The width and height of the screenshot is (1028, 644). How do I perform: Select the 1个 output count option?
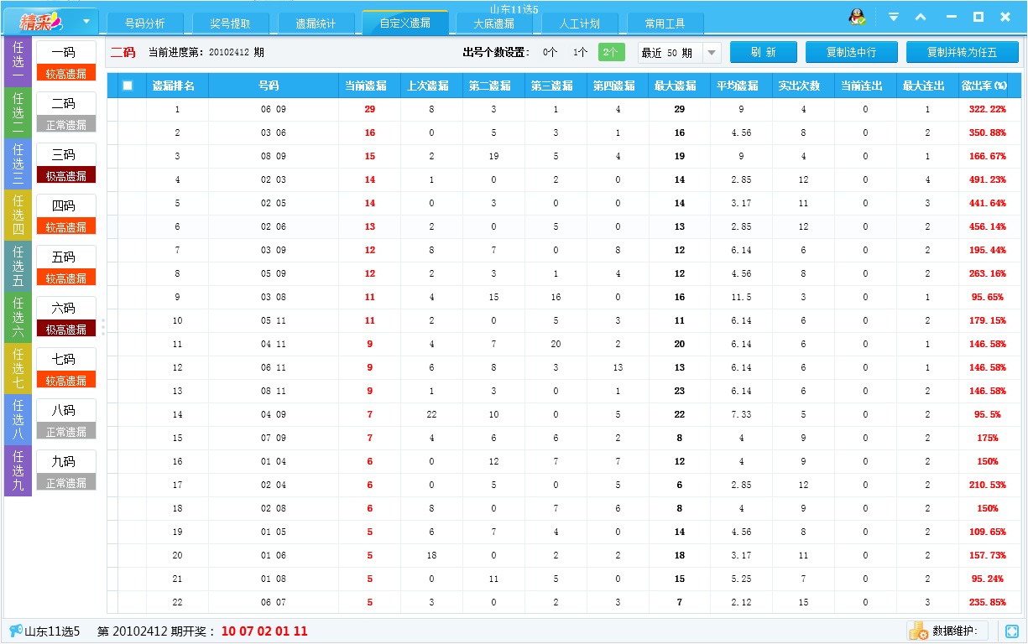pos(580,51)
